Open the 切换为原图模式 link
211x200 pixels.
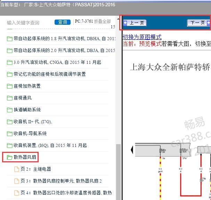[142, 37]
